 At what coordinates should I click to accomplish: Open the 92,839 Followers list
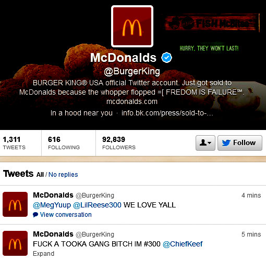pyautogui.click(x=119, y=143)
